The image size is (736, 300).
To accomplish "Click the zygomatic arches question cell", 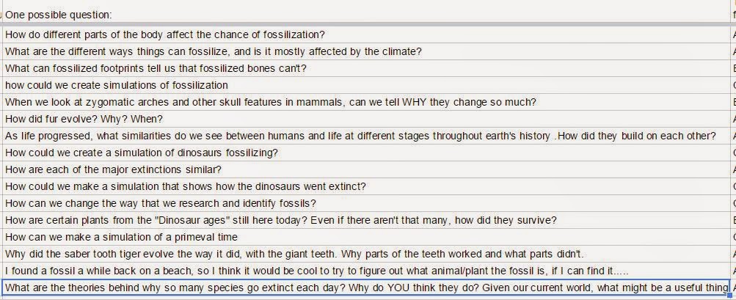I will pyautogui.click(x=367, y=103).
